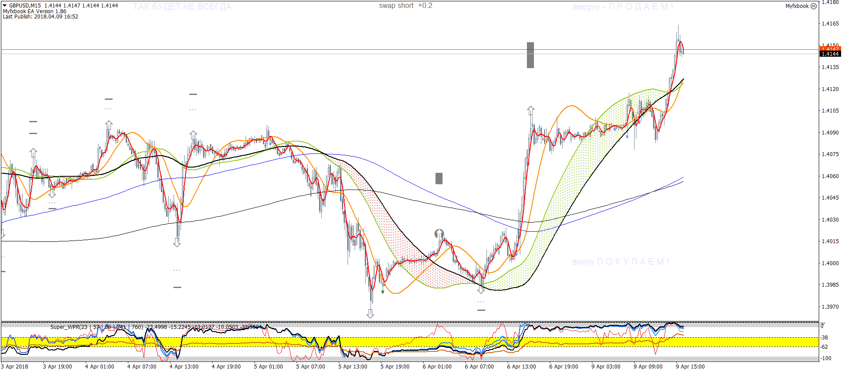Click the -62 level on the indicator scale
The width and height of the screenshot is (842, 372).
[x=824, y=347]
